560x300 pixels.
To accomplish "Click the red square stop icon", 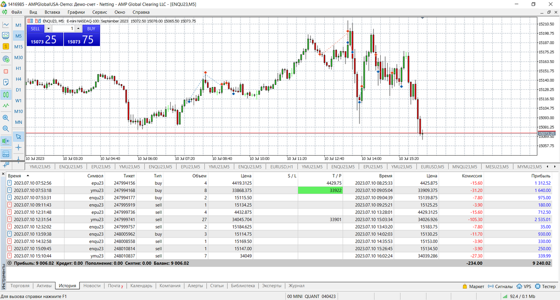I will pyautogui.click(x=6, y=71).
